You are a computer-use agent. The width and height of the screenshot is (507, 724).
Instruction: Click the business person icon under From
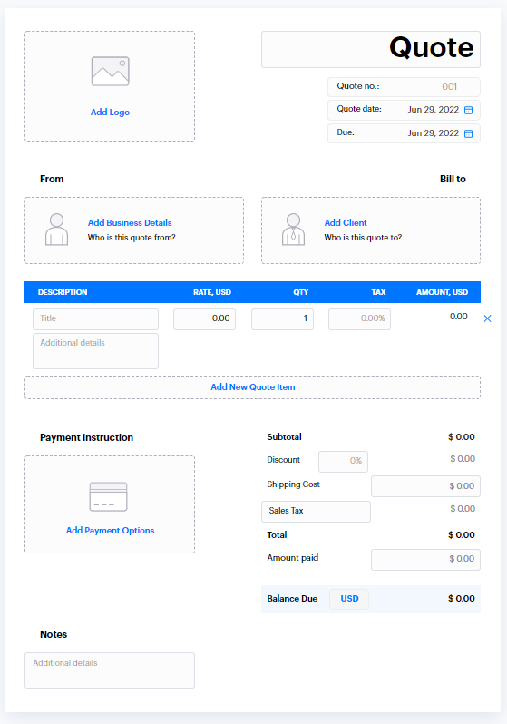57,229
